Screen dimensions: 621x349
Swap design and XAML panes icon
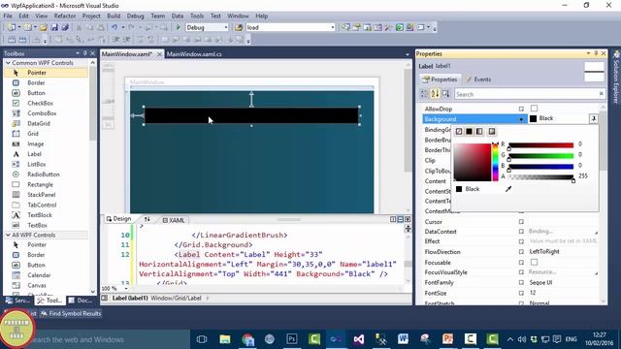tap(147, 219)
